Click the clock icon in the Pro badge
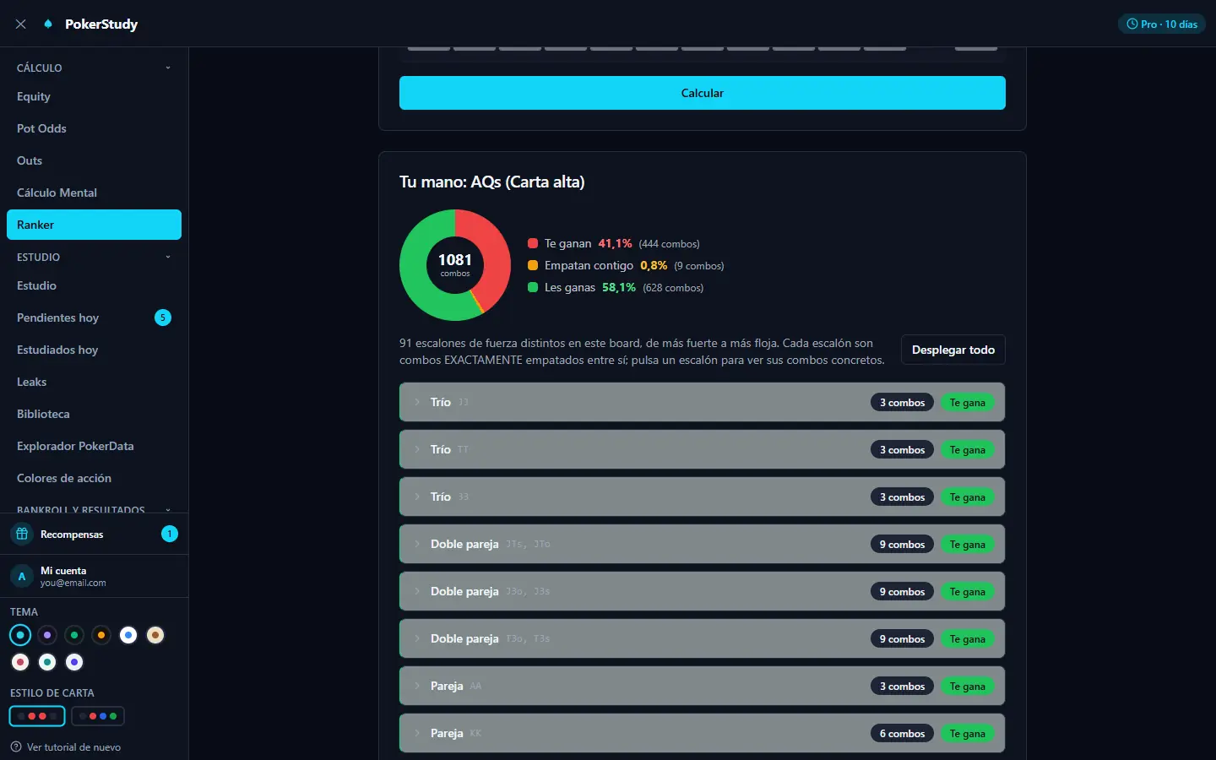1216x760 pixels. tap(1132, 24)
